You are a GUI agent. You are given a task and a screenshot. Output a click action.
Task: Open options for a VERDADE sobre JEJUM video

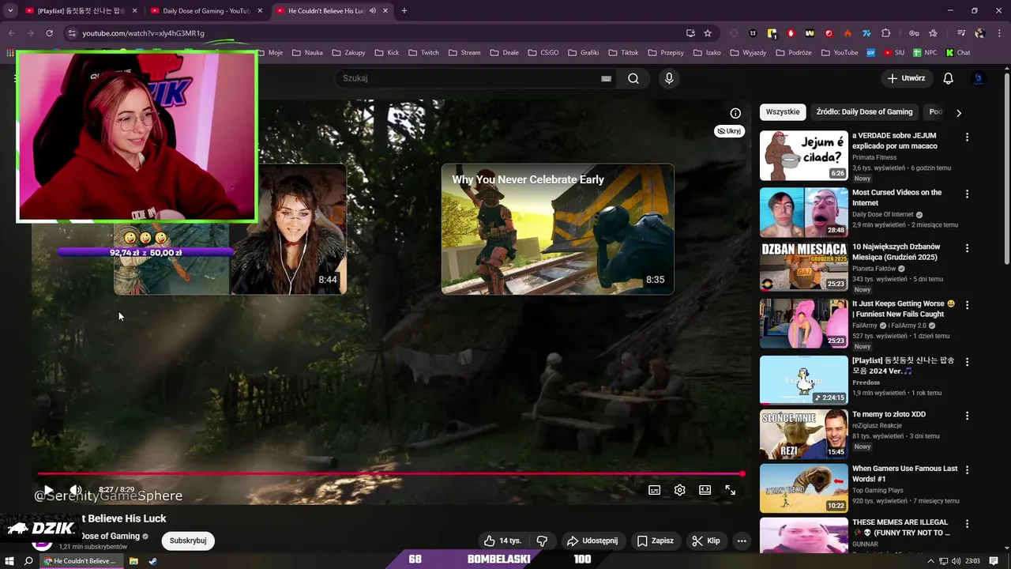pyautogui.click(x=967, y=138)
